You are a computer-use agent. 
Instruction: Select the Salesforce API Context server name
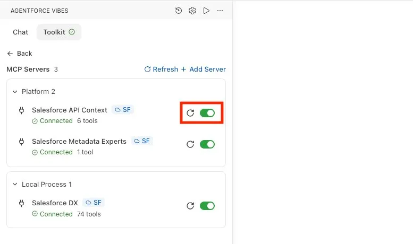[70, 110]
